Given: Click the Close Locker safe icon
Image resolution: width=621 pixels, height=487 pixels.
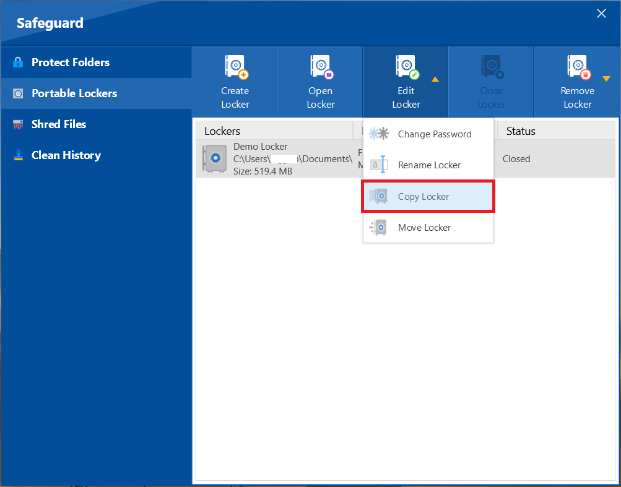Looking at the screenshot, I should coord(493,67).
